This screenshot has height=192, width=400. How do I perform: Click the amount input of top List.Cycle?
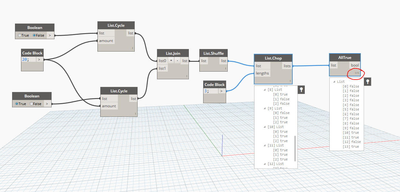click(106, 41)
